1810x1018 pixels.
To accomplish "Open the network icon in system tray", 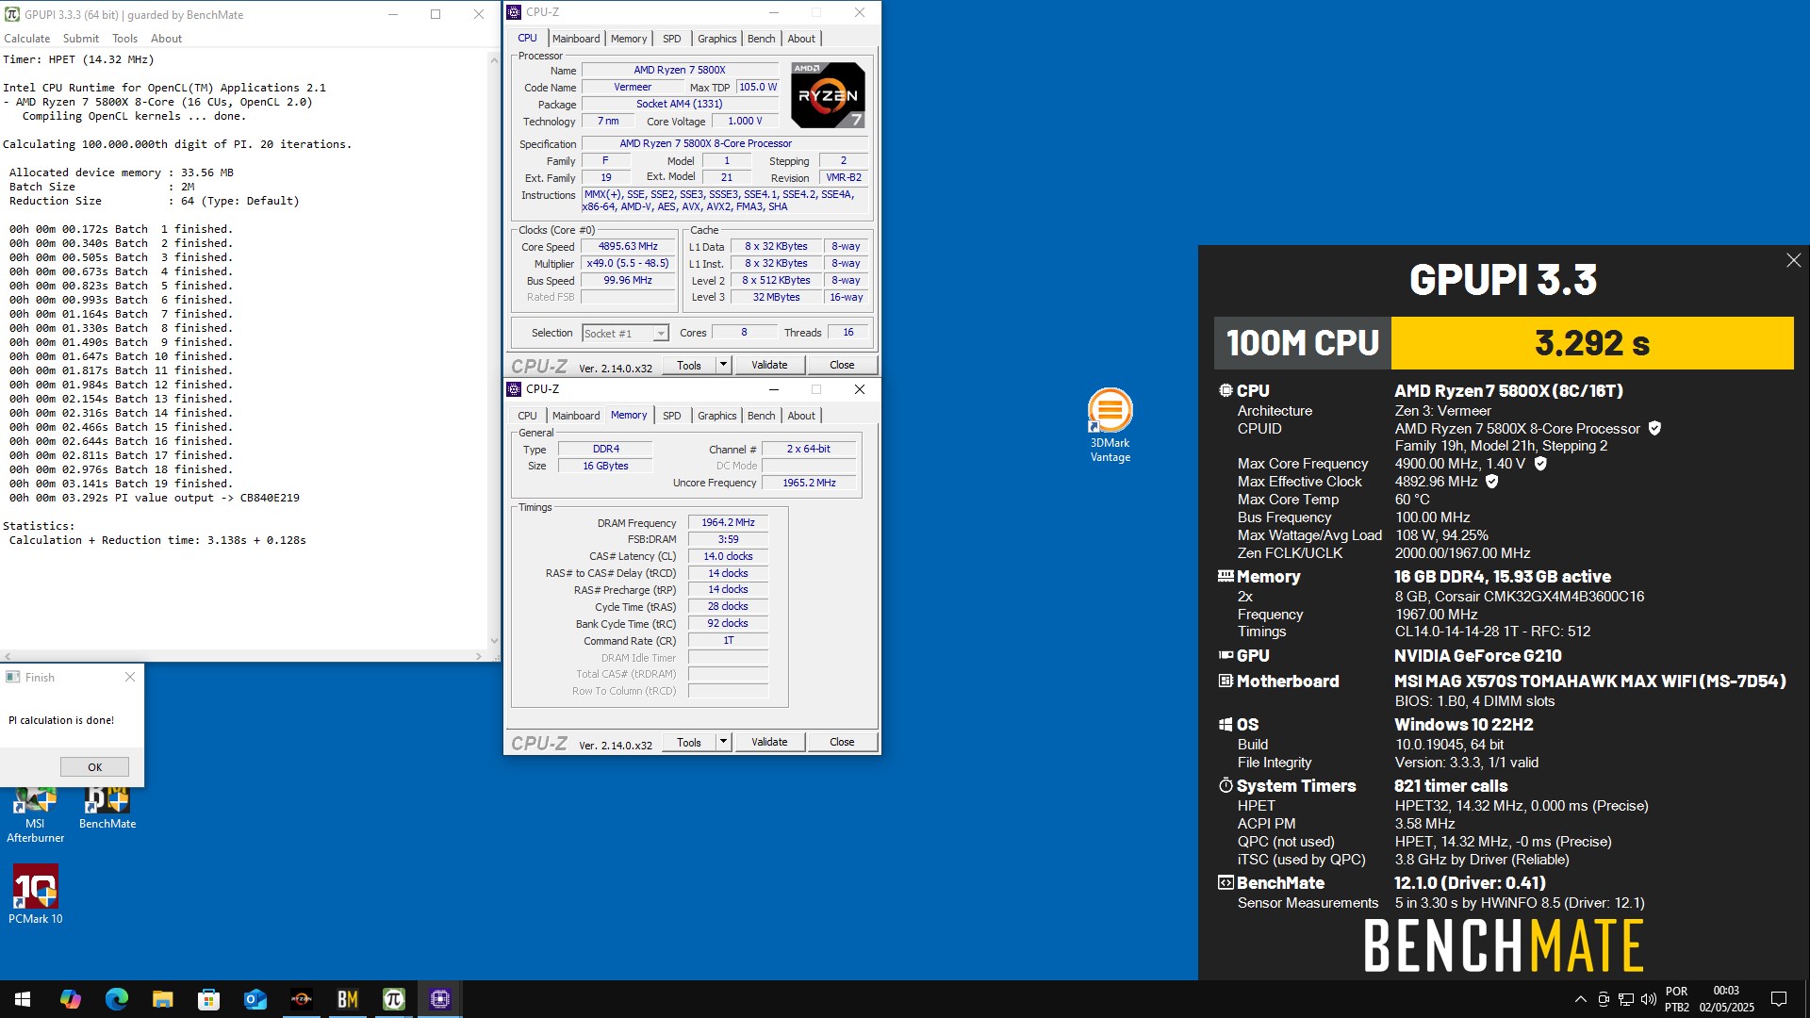I will pos(1626,999).
